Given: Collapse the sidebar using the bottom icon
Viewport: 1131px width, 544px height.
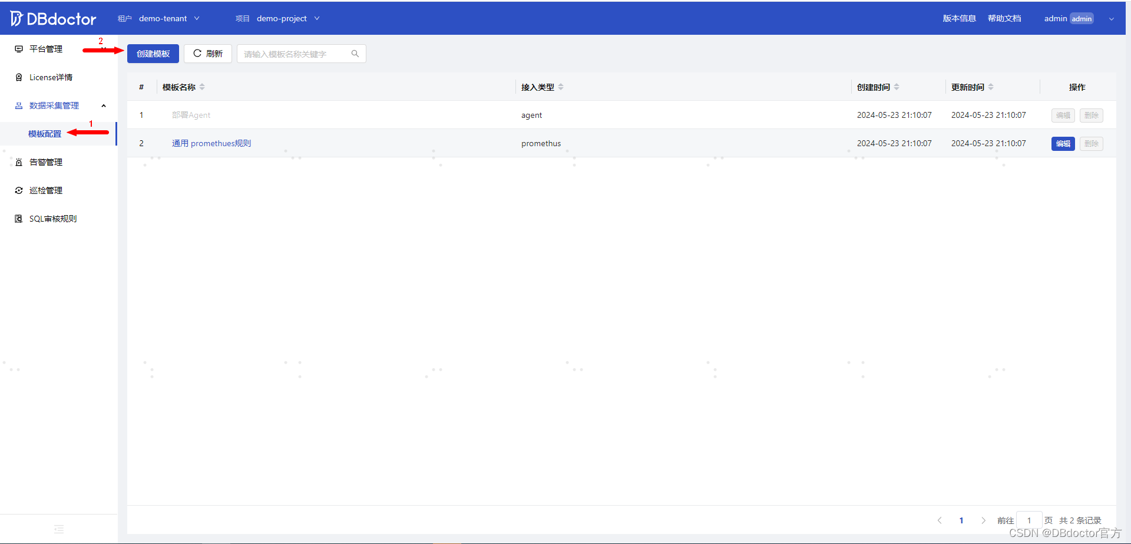Looking at the screenshot, I should pyautogui.click(x=59, y=529).
